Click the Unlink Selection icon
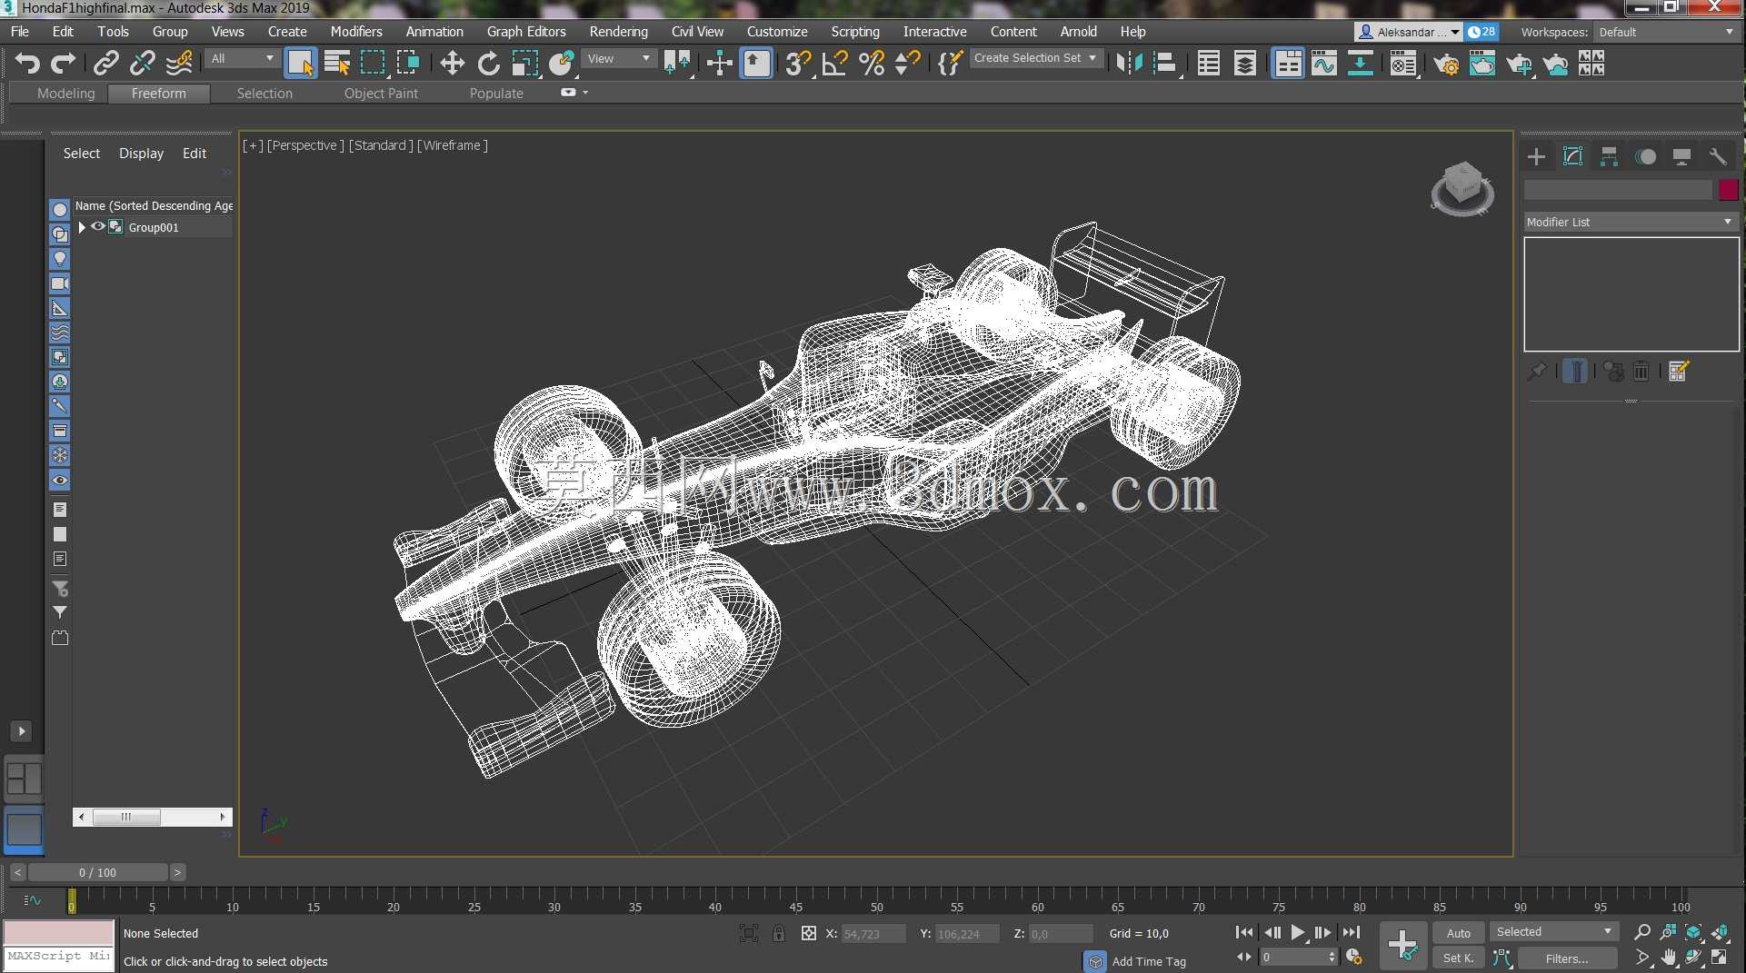The image size is (1746, 973). 143,64
